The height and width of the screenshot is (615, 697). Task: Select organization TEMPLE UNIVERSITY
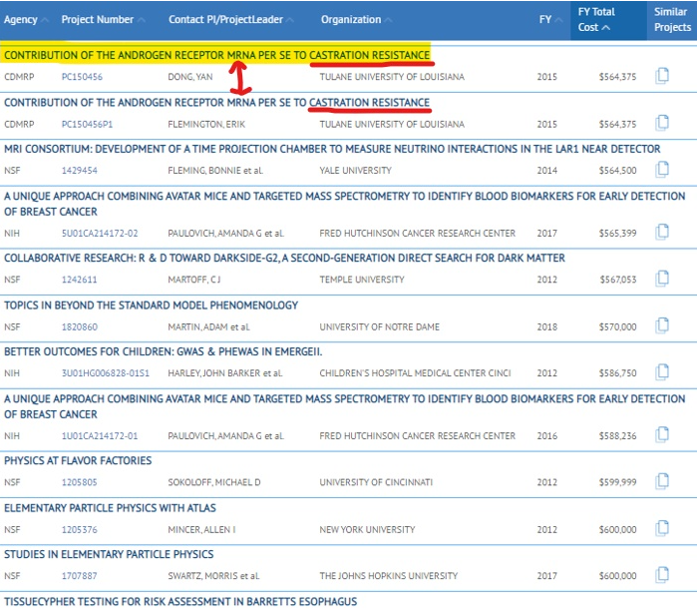362,280
